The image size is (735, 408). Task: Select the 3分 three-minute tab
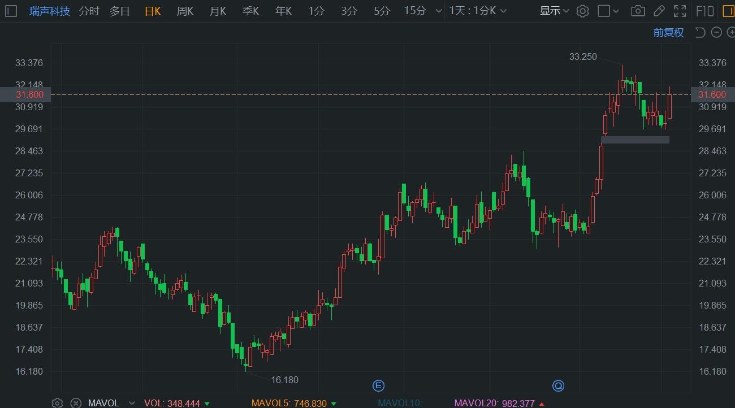coord(349,11)
